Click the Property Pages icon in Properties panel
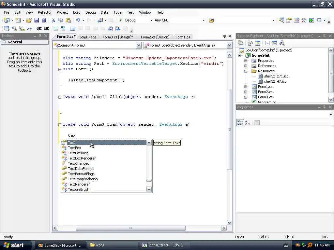Viewport: 334px width, 250px height. (x=257, y=123)
